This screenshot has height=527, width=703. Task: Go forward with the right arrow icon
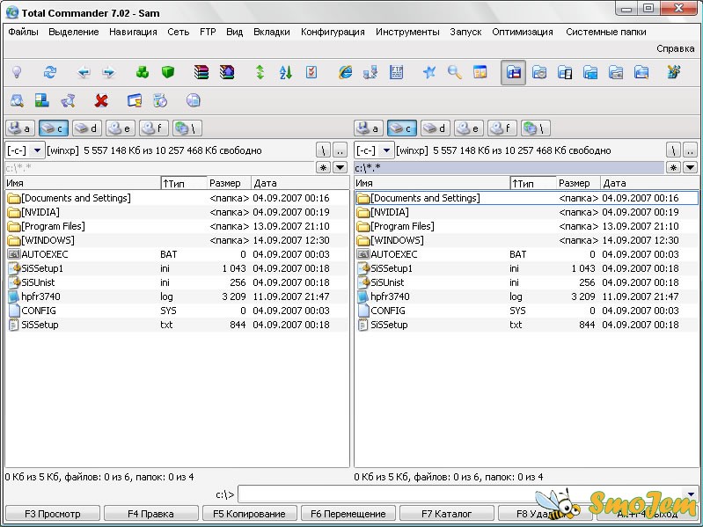[109, 72]
